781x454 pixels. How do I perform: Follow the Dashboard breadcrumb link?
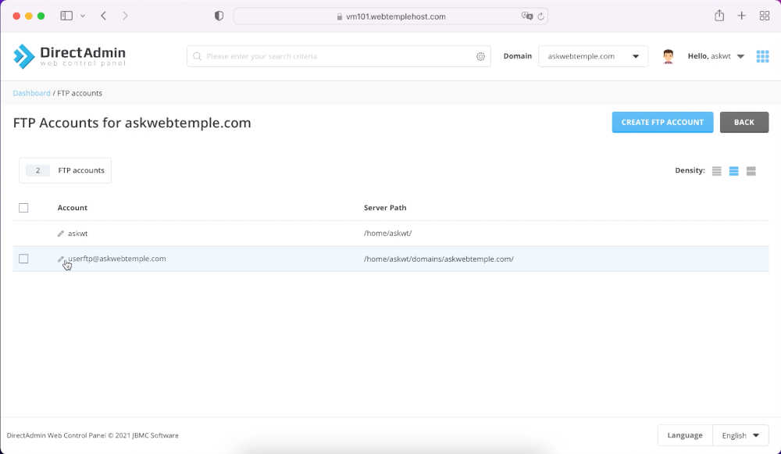click(31, 93)
